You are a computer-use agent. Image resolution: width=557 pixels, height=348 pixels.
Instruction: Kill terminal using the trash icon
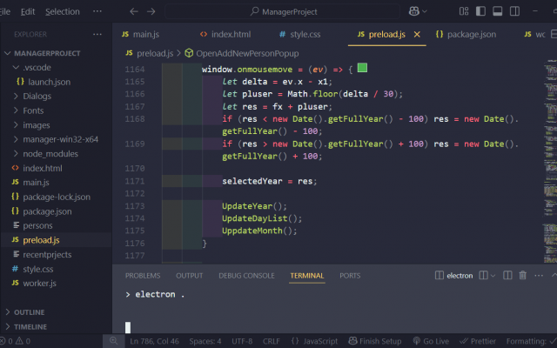pyautogui.click(x=523, y=276)
